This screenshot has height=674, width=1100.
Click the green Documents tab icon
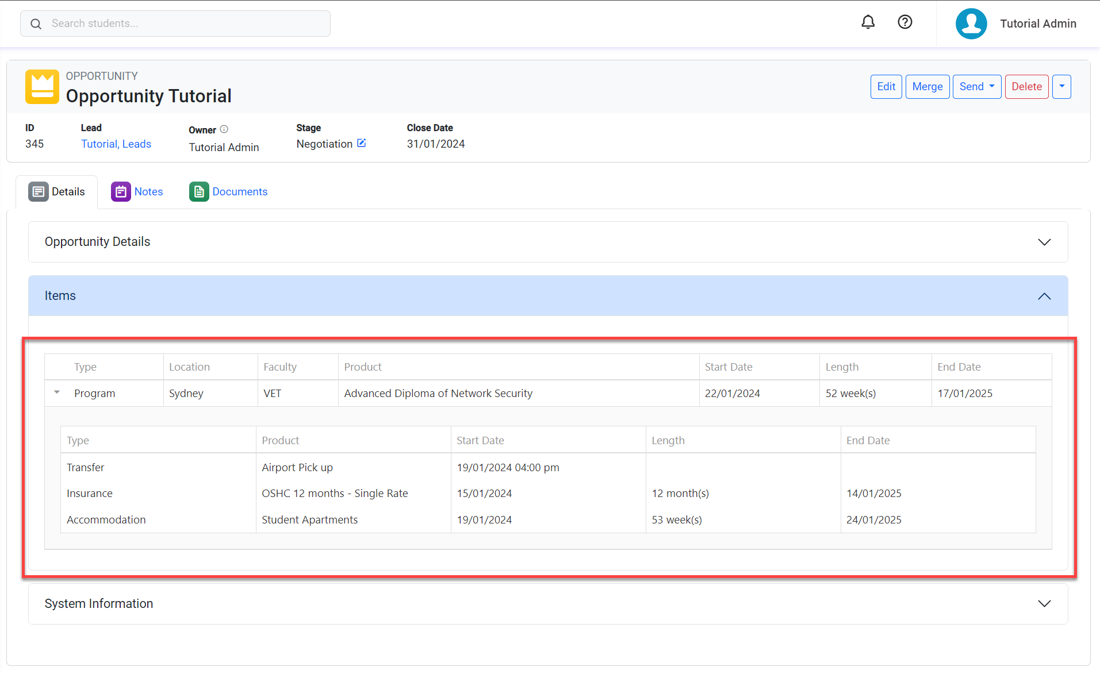[x=199, y=192]
